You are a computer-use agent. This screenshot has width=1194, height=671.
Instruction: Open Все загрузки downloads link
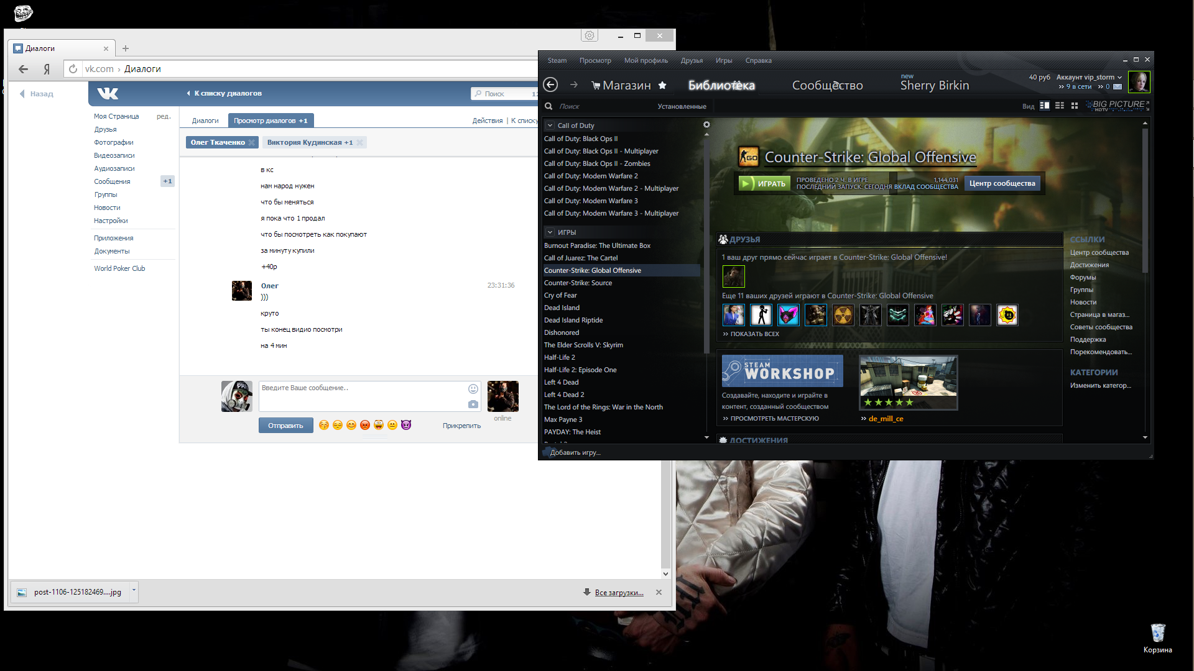point(619,593)
